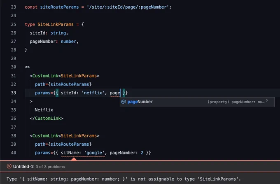Viewport: 280px width, 184px height.
Task: Click the '(property) pageNumber' type hint in suggestion
Action: [236, 102]
